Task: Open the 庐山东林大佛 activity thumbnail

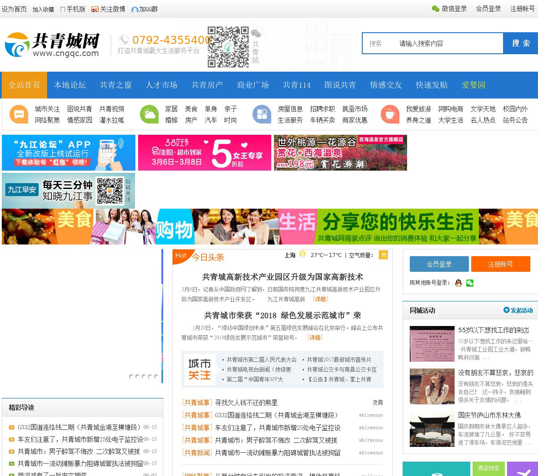Action: (x=432, y=429)
